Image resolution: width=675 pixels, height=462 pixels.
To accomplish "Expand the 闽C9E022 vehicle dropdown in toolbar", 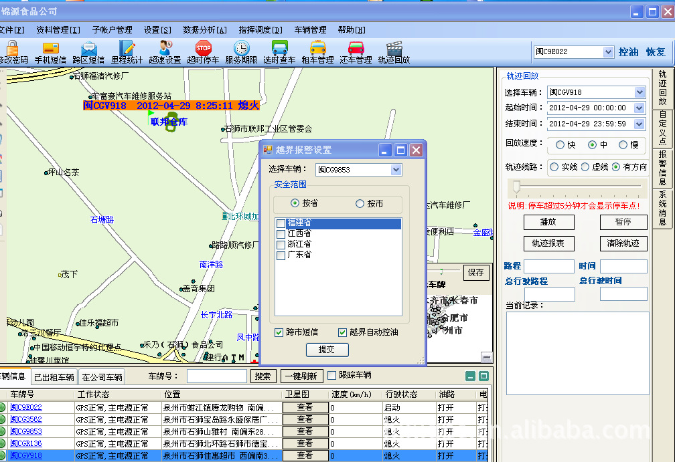I will [608, 52].
